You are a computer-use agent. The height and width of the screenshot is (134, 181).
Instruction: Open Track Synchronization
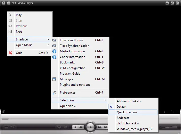click(x=80, y=46)
